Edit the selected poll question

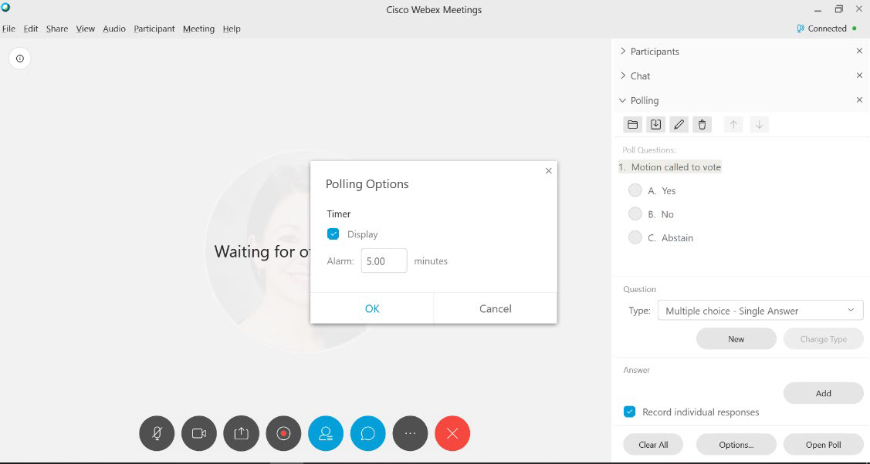click(679, 125)
